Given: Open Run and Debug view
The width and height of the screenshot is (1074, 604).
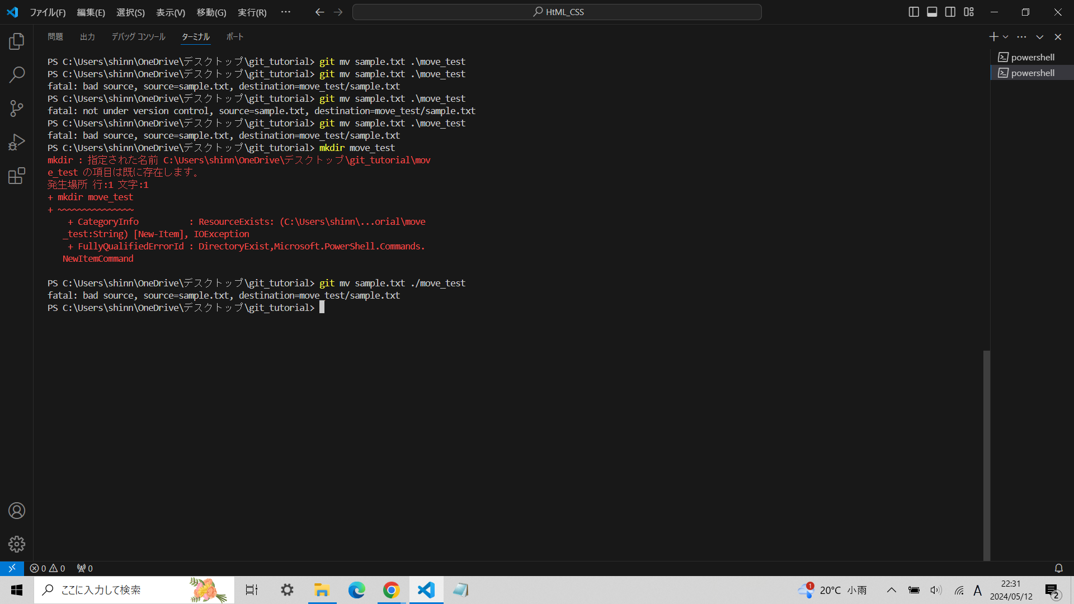Looking at the screenshot, I should [x=17, y=142].
